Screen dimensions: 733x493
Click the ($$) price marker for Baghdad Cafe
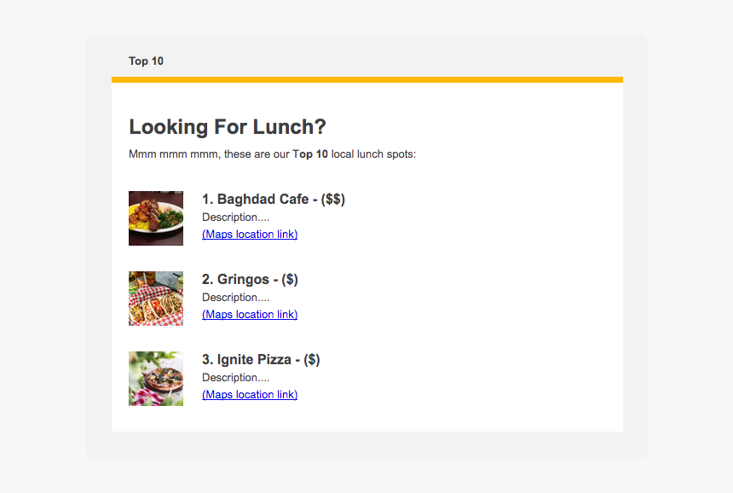(333, 200)
